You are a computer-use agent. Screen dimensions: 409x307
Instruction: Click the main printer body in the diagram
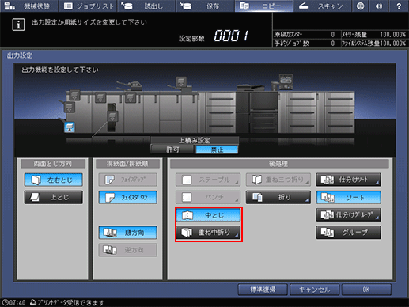tap(256, 112)
